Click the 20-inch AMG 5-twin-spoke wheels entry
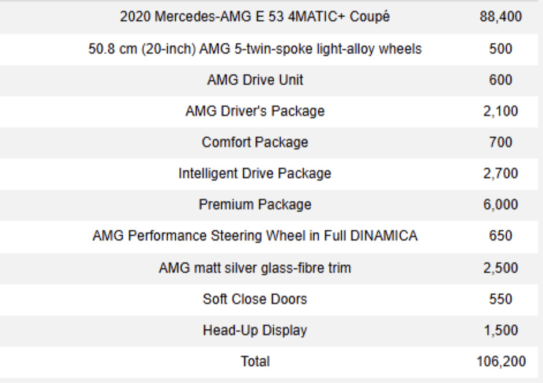This screenshot has width=543, height=383. 255,49
